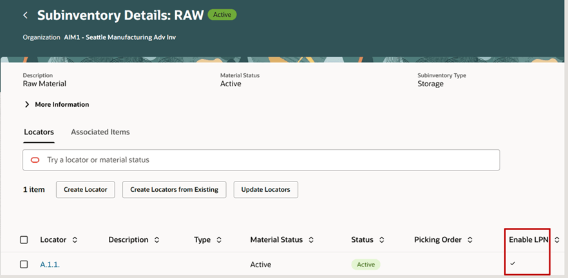Screen dimensions: 568x278
Task: Go back using the header arrow
Action: [25, 15]
